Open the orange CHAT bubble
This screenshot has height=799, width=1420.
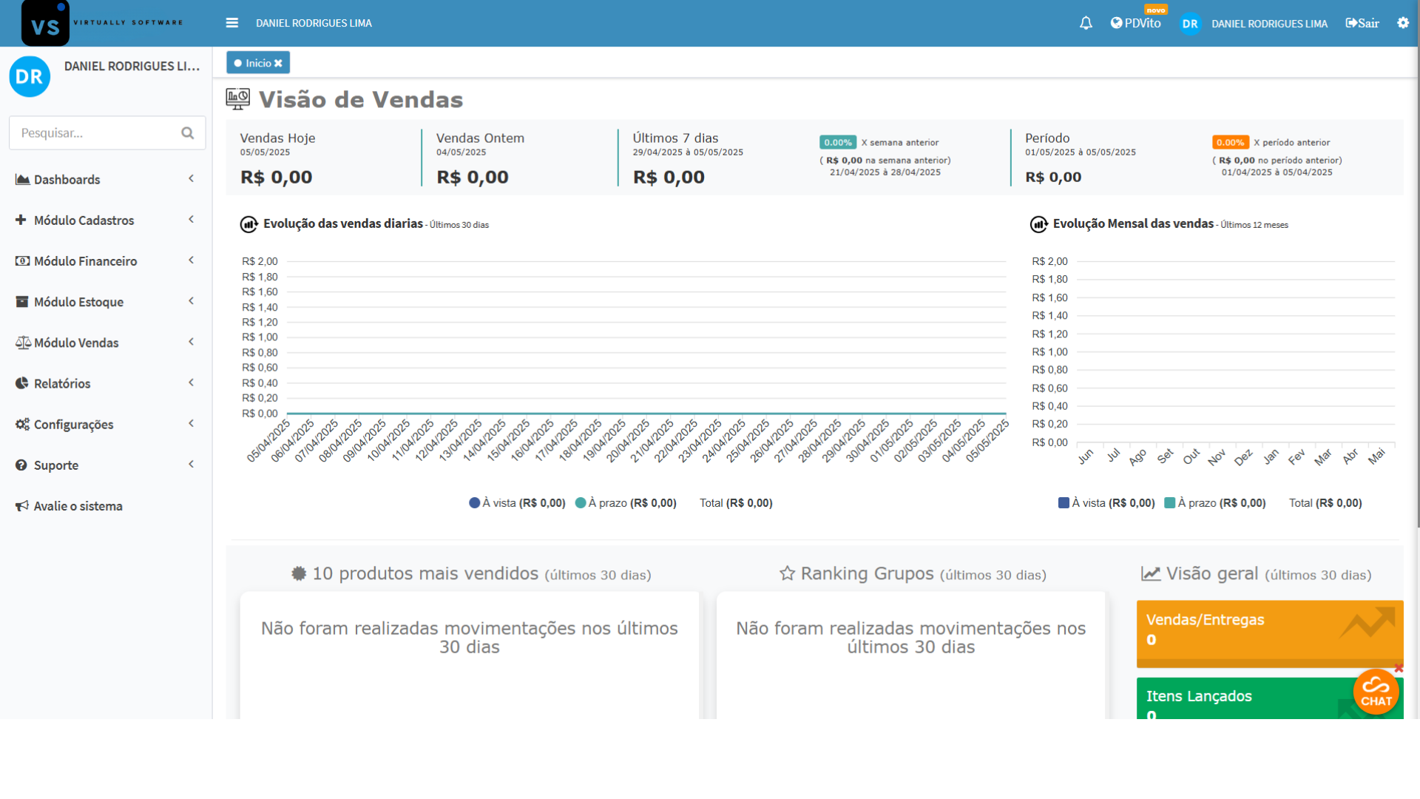click(1376, 692)
